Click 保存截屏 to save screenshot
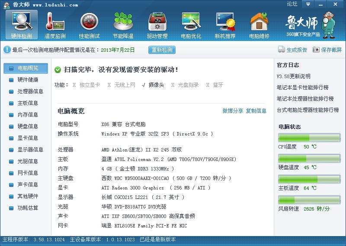This screenshot has height=246, width=346. pyautogui.click(x=327, y=50)
